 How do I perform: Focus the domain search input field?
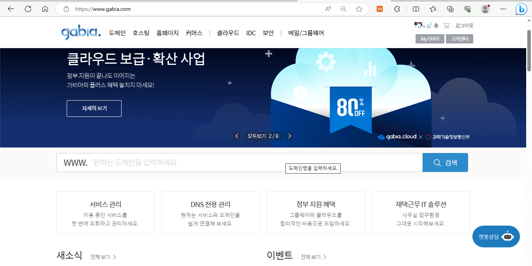pos(240,162)
